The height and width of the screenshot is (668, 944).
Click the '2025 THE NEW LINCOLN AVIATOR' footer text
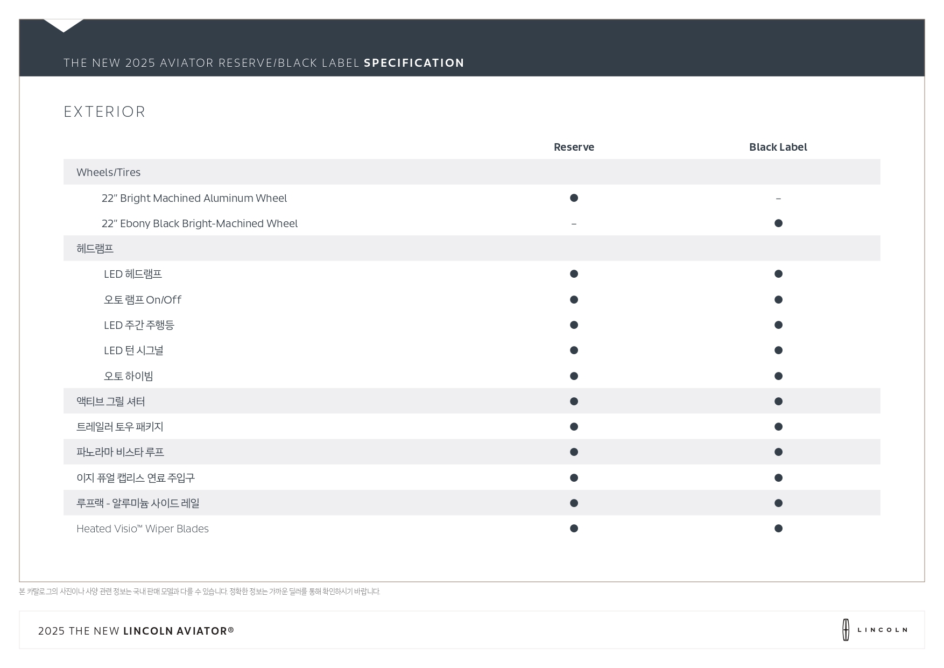pos(136,631)
